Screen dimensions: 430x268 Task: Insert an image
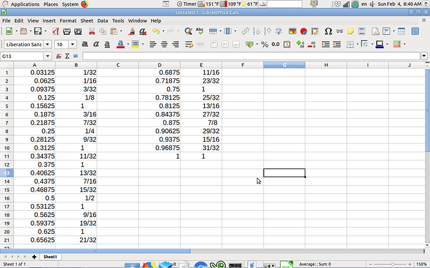coord(292,31)
